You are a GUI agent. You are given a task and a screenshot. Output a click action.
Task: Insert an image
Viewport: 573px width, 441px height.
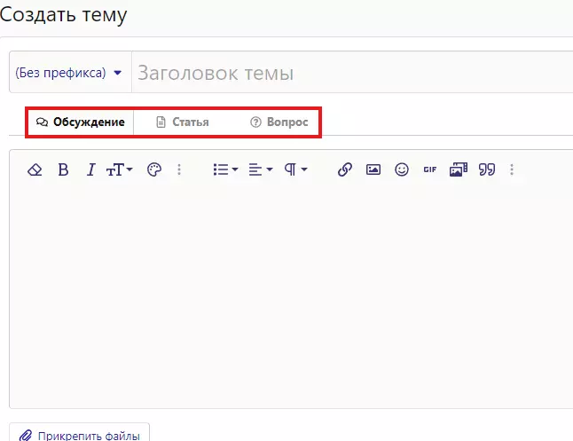(373, 169)
